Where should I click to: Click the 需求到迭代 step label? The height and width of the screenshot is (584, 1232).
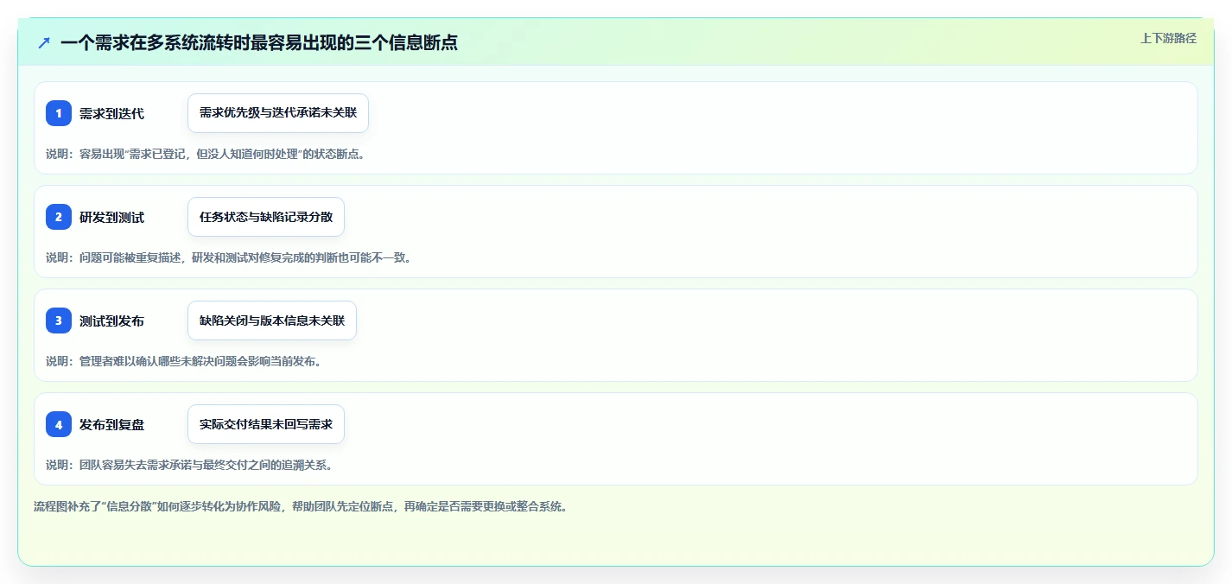(111, 113)
